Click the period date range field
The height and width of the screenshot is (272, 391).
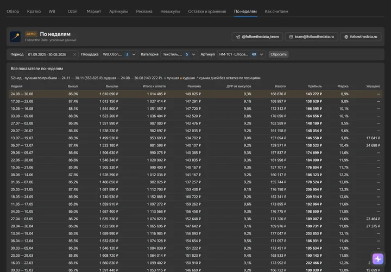(x=52, y=54)
